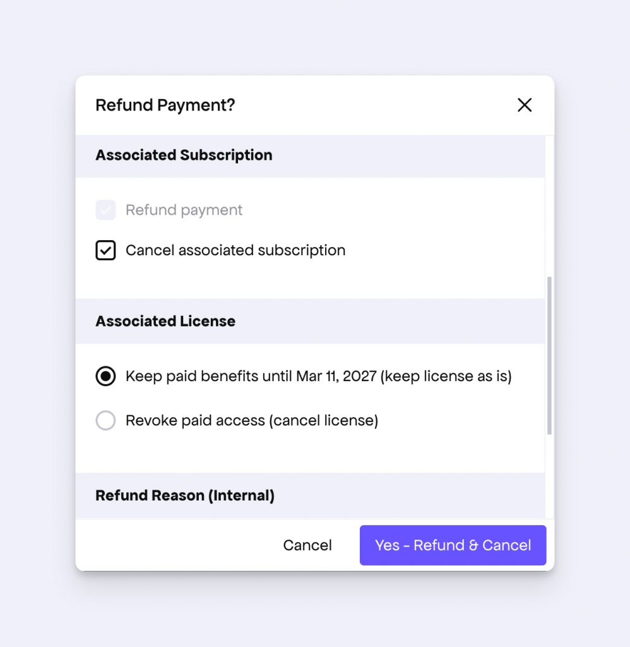
Task: Confirm the refund with the purple button
Action: [x=453, y=545]
